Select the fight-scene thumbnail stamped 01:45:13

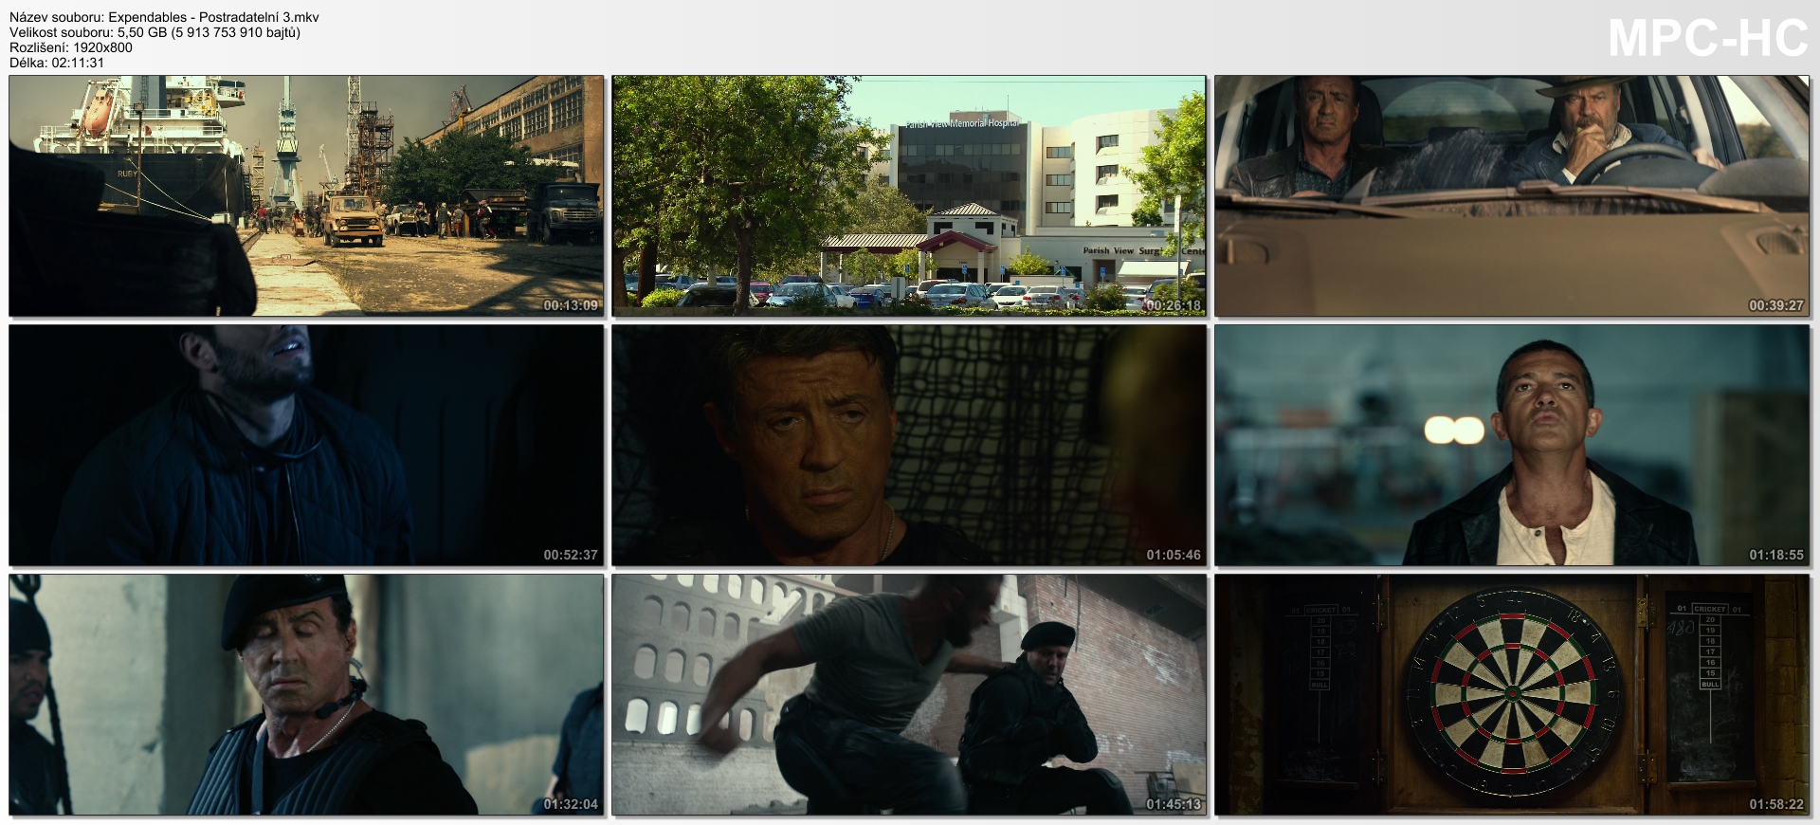coord(909,694)
